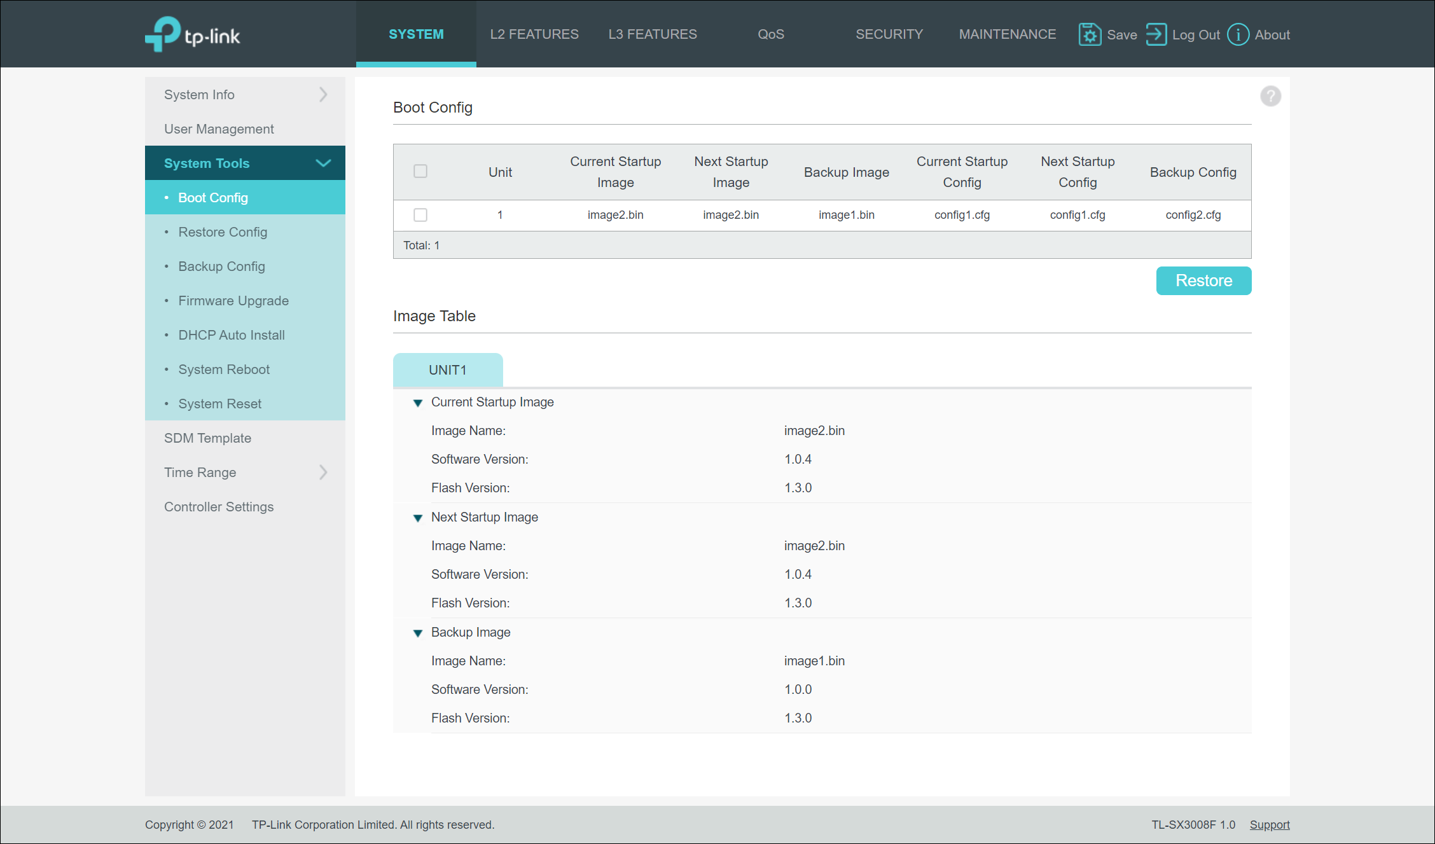Open Firmware Upgrade in sidebar
1435x844 pixels.
233,301
